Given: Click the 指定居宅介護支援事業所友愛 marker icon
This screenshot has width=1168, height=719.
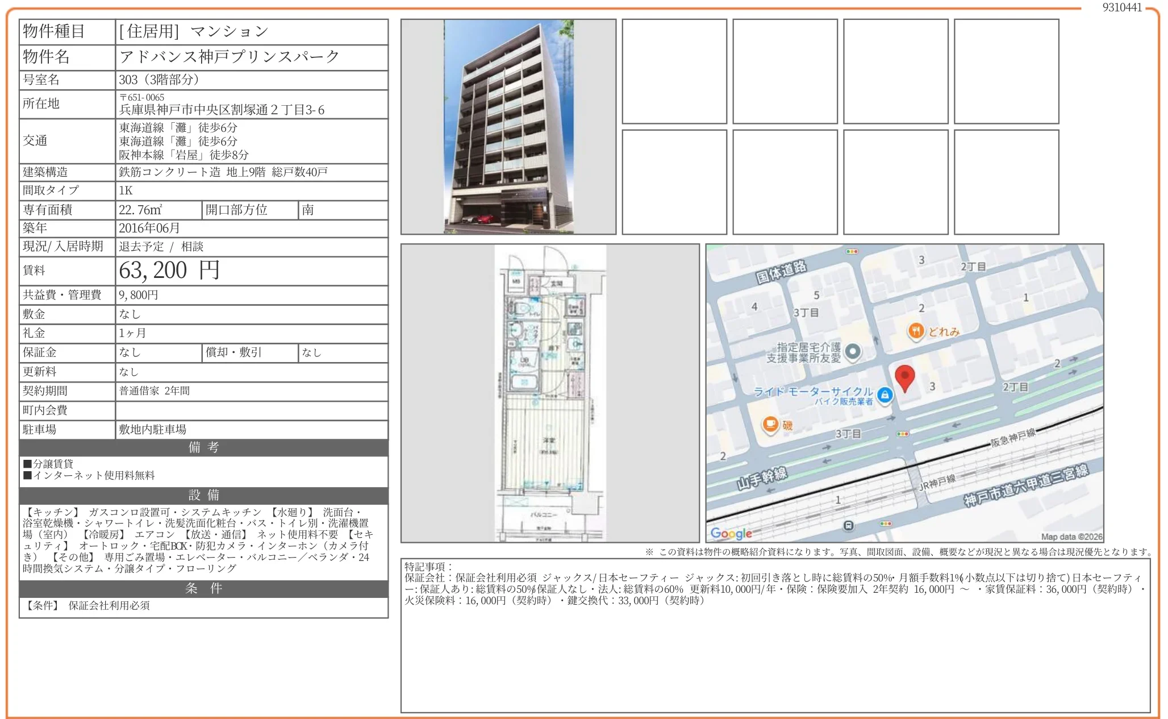Looking at the screenshot, I should [853, 352].
